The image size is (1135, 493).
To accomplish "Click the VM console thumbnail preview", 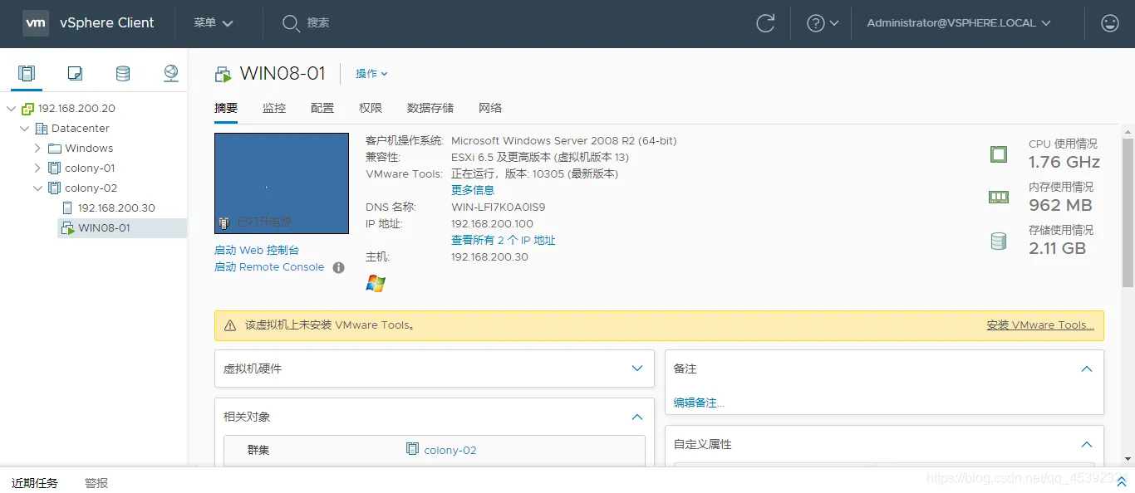I will (282, 183).
